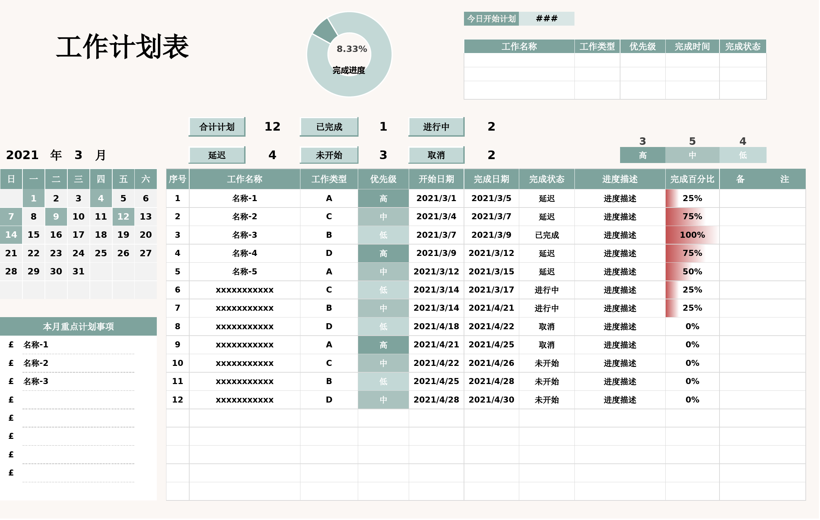This screenshot has width=820, height=520.
Task: Select the 完成状态 header in main table
Action: [x=547, y=179]
